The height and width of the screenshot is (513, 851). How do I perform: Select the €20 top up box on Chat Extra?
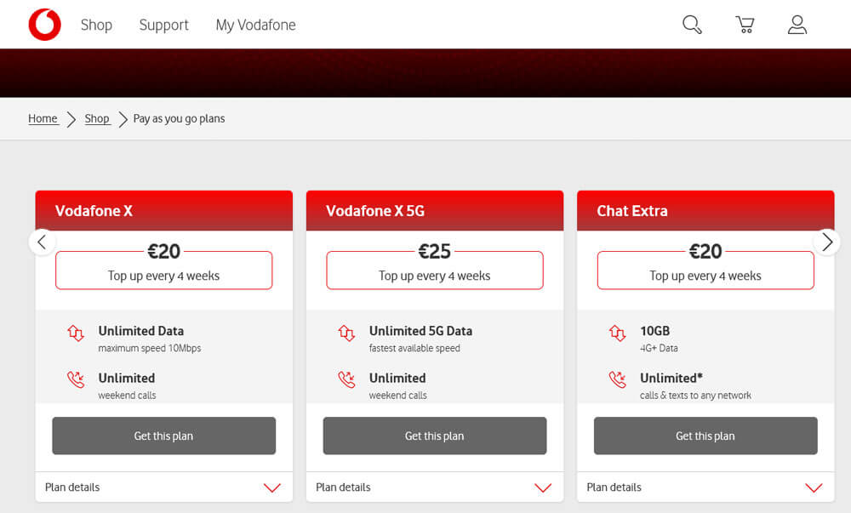click(x=705, y=269)
